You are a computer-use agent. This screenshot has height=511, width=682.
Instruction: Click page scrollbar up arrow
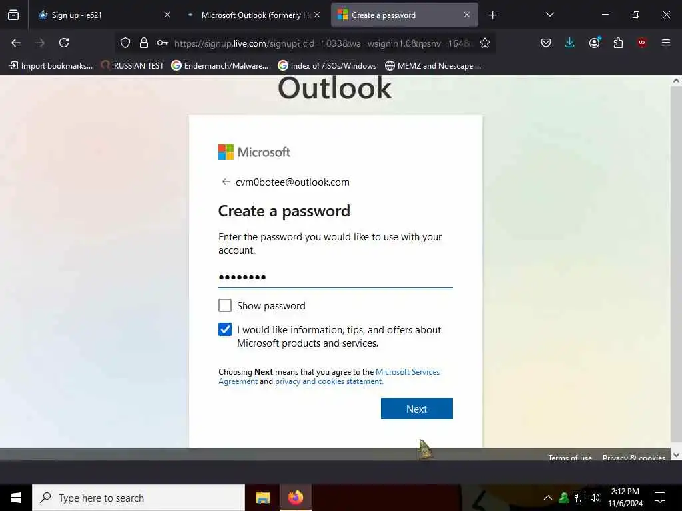point(676,81)
